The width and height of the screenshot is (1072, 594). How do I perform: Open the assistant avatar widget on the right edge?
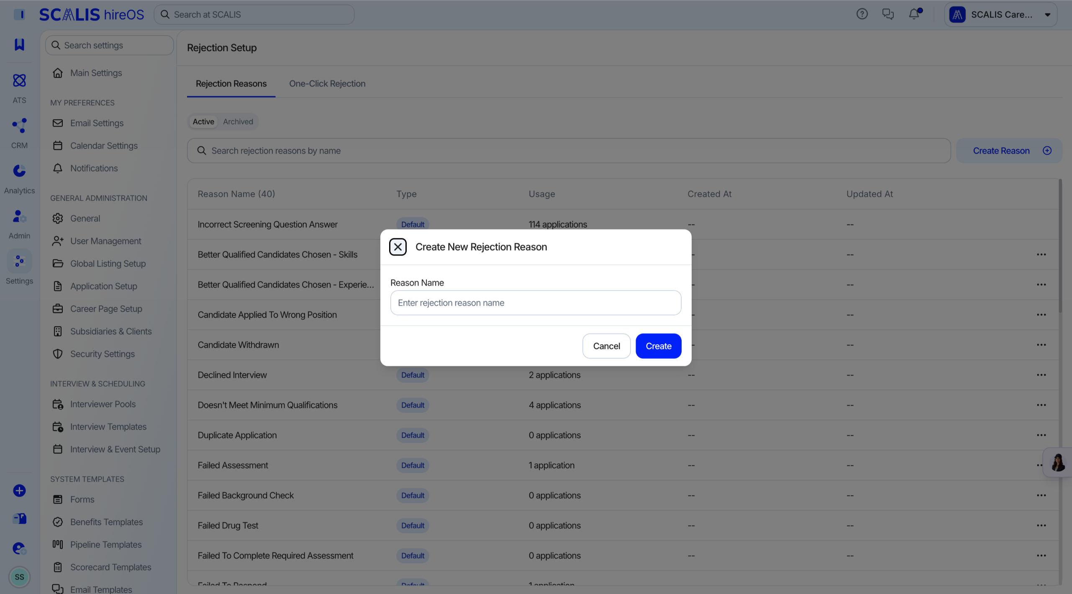pos(1058,462)
